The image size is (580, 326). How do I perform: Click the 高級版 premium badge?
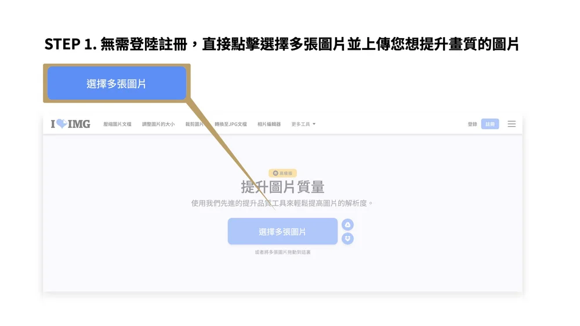(282, 173)
